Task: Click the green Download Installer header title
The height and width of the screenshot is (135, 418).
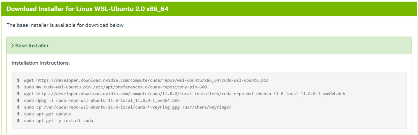Action: click(87, 9)
